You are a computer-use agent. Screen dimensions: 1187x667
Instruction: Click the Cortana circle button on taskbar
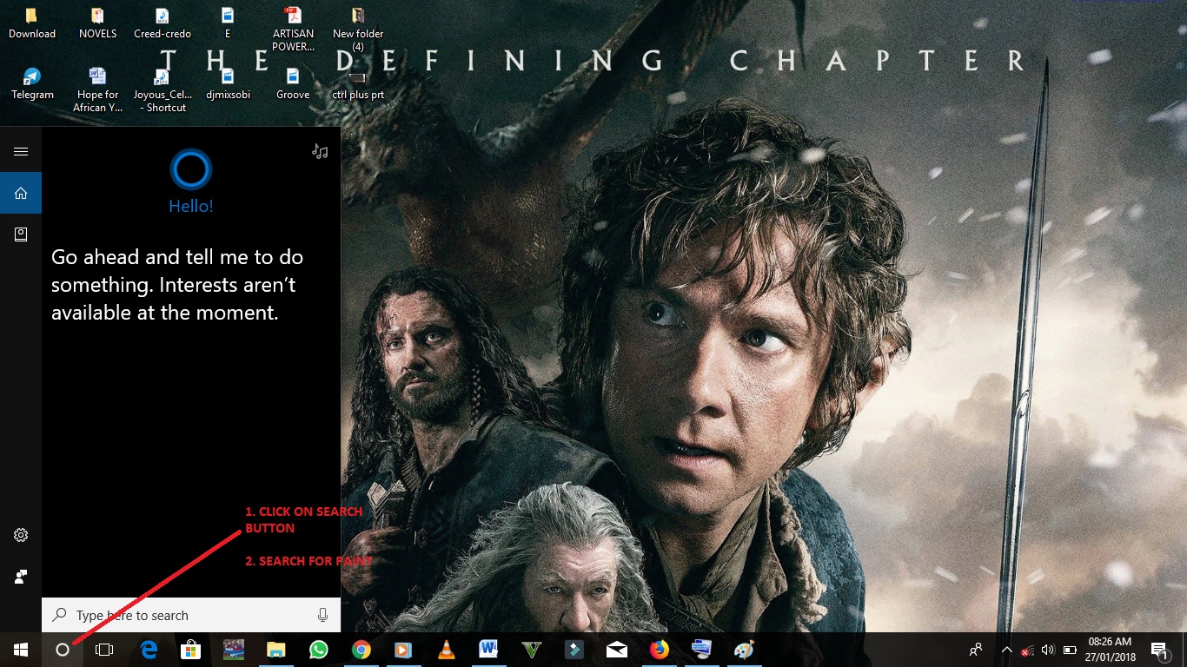click(x=63, y=650)
